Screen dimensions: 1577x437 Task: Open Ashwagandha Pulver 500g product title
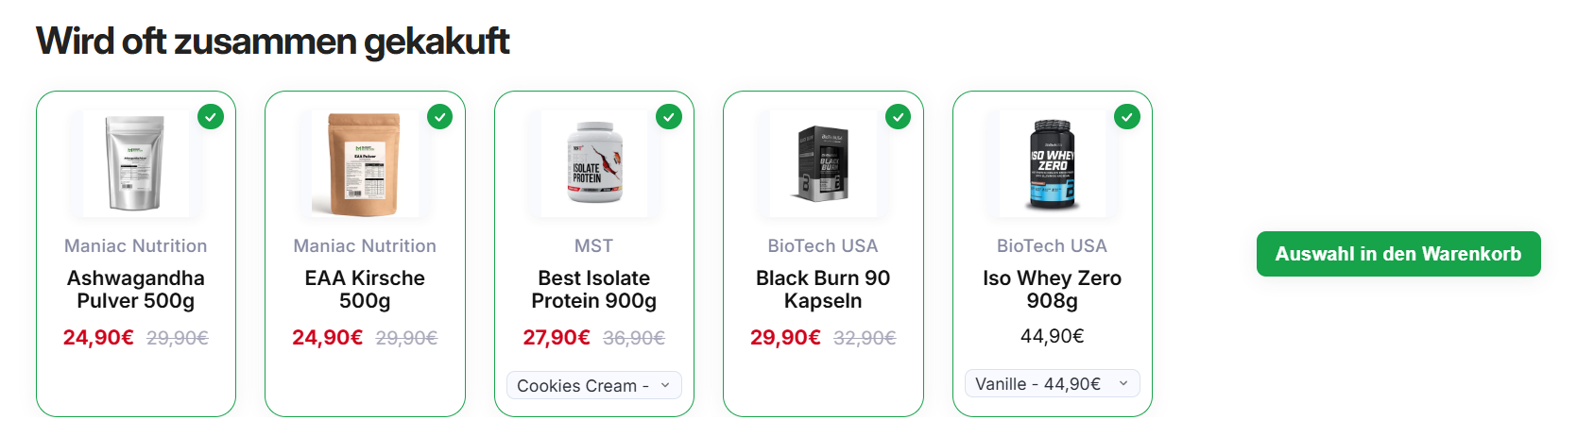(x=135, y=289)
